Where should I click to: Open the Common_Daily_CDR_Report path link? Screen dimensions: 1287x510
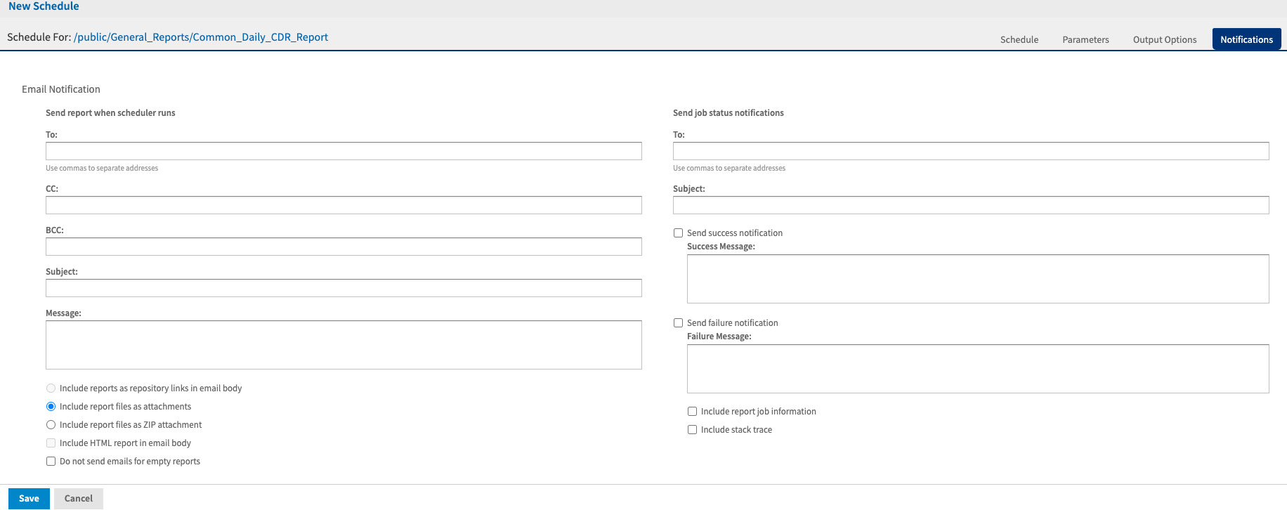click(x=201, y=37)
